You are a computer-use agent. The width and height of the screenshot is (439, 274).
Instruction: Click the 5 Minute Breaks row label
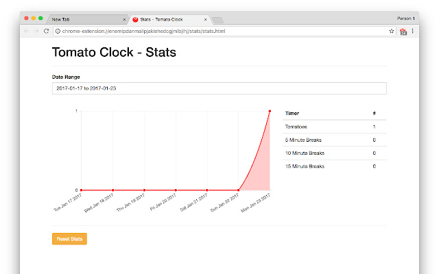tap(303, 140)
